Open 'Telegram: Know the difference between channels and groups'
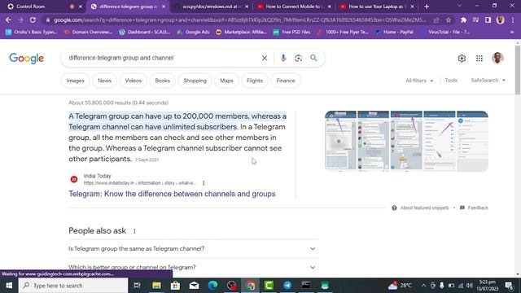Viewport: 521px width, 293px height. click(x=172, y=194)
